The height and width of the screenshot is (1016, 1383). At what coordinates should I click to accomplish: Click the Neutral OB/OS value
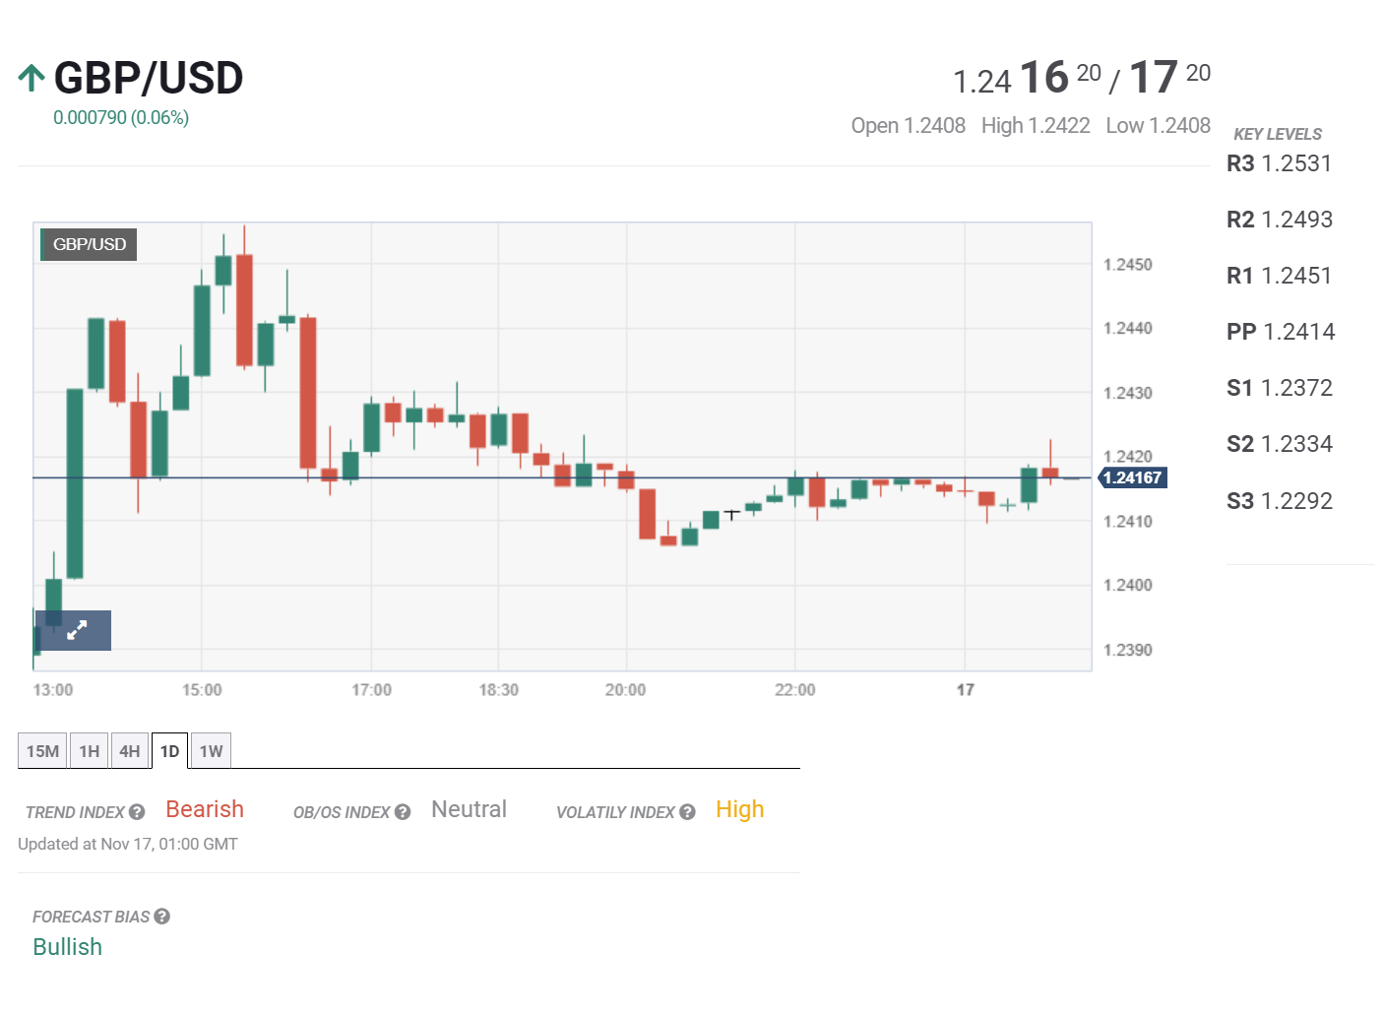point(469,809)
